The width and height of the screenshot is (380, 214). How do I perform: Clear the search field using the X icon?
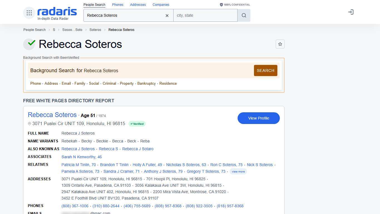coord(167,16)
